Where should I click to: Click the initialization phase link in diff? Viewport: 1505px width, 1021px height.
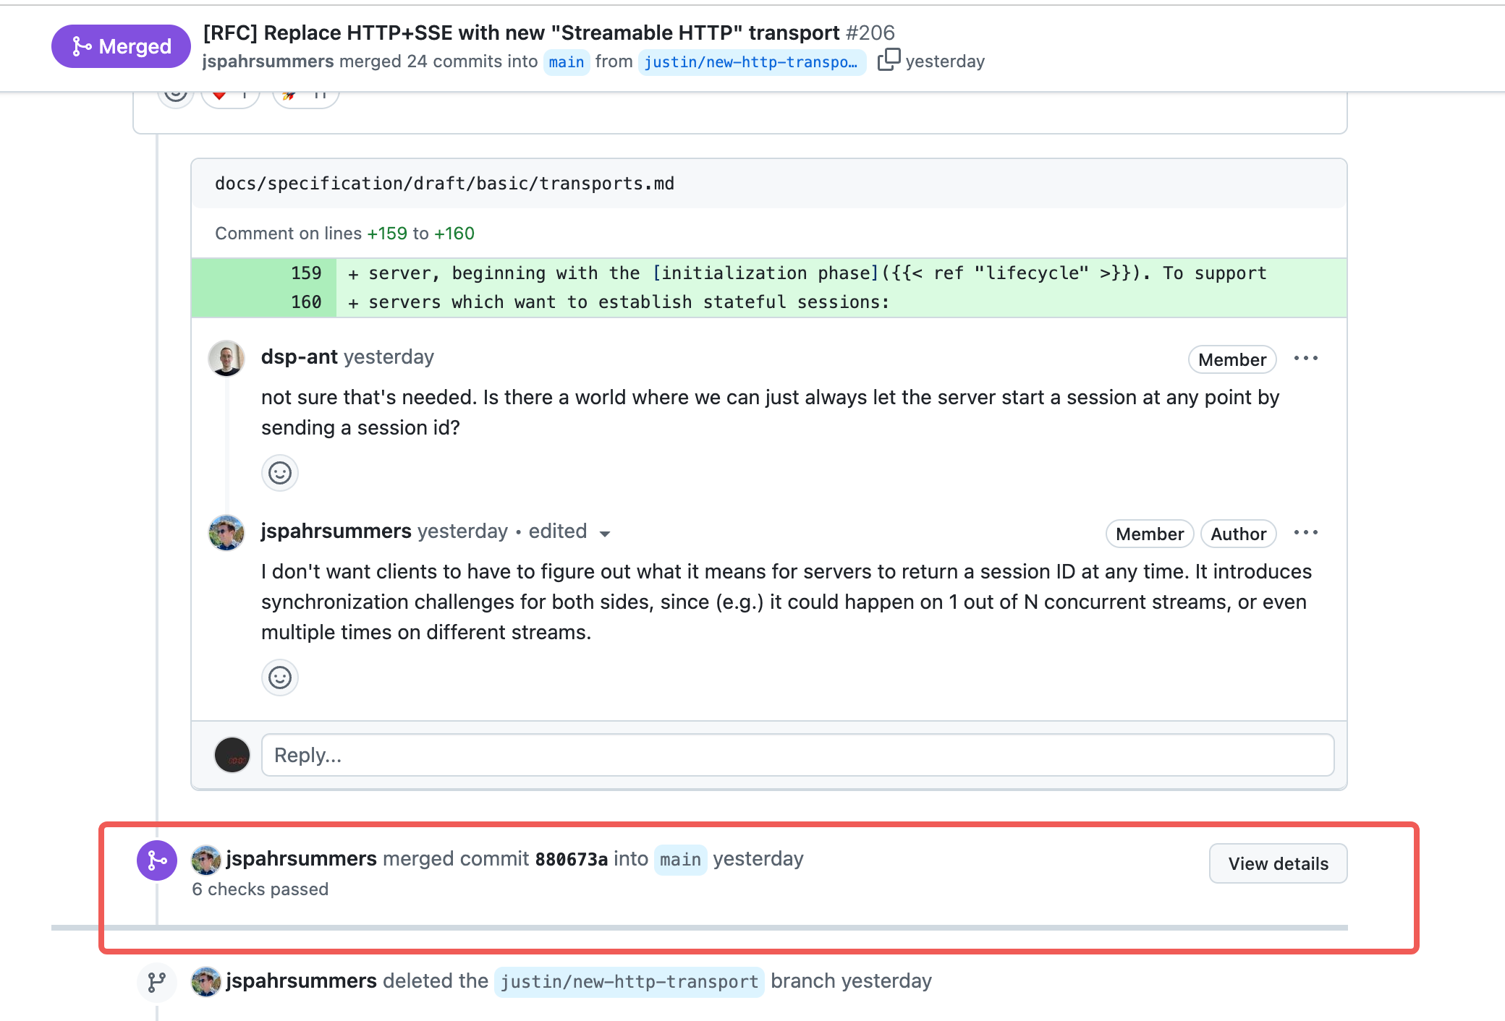tap(766, 273)
